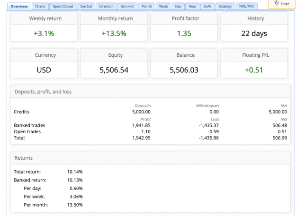This screenshot has width=296, height=216.
Task: Click the Monthly return +13.5% value
Action: point(114,34)
